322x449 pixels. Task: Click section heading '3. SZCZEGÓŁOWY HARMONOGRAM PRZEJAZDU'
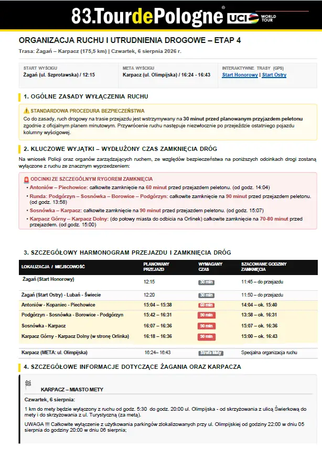(127, 253)
